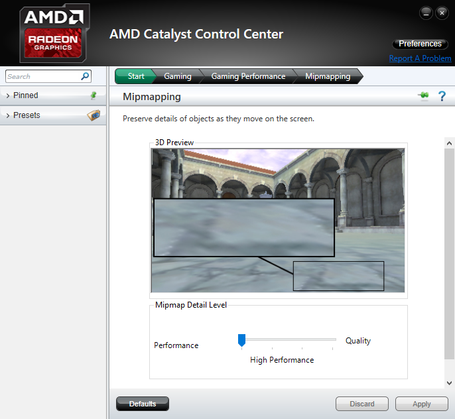
Task: Click the Quality slider label
Action: click(x=358, y=341)
